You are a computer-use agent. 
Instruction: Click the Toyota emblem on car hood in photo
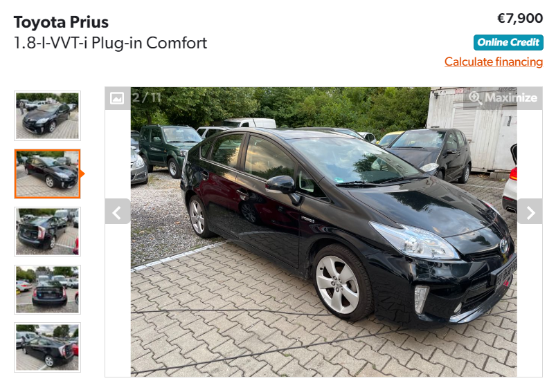[x=503, y=245]
